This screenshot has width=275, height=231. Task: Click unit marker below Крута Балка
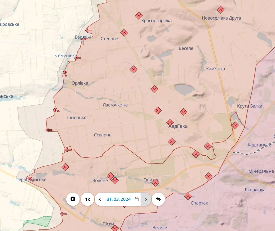point(235,125)
